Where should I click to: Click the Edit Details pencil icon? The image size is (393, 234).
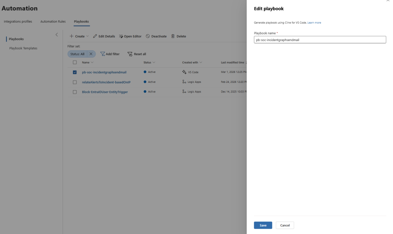pos(95,36)
